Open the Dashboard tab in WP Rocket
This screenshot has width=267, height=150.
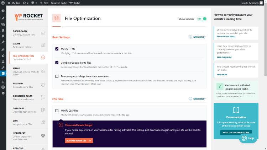point(28,33)
